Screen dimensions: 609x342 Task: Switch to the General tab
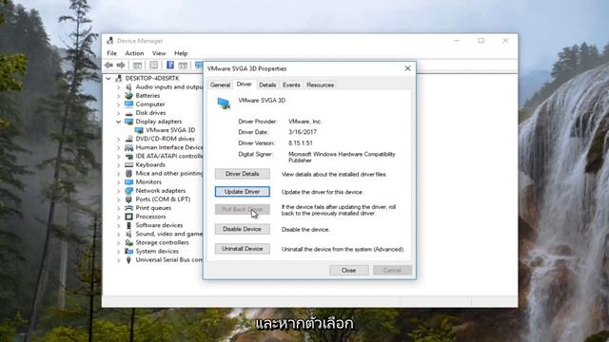(220, 85)
